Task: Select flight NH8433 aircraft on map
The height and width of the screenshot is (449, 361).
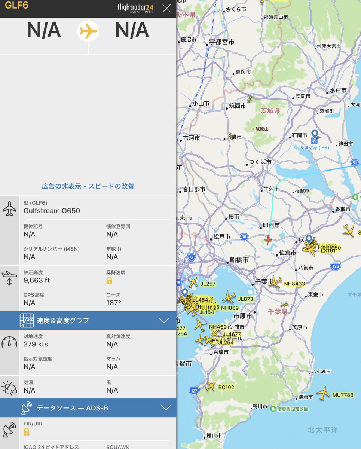Action: pos(275,282)
